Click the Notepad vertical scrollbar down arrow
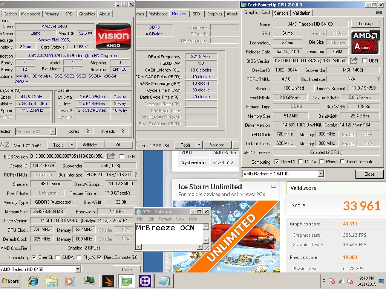This screenshot has height=289, width=386. pos(206,240)
